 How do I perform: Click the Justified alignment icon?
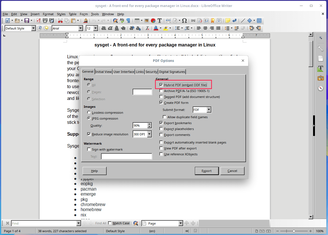point(218,28)
